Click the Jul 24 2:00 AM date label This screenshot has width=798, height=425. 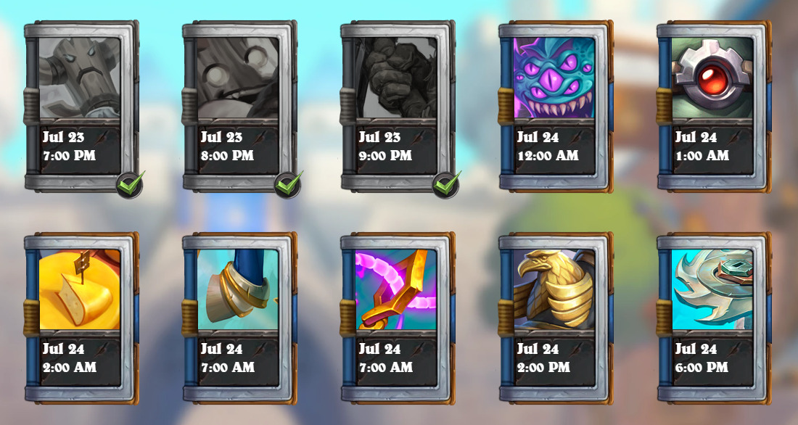click(x=69, y=358)
